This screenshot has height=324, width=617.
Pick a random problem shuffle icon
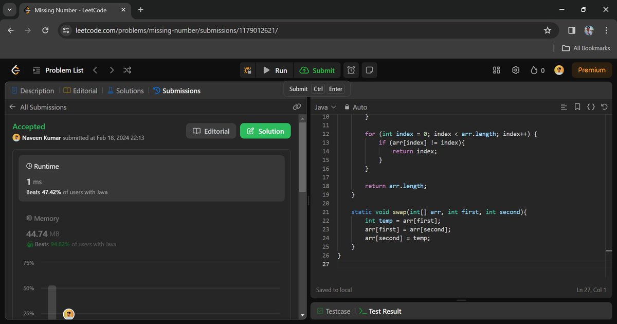pyautogui.click(x=128, y=70)
